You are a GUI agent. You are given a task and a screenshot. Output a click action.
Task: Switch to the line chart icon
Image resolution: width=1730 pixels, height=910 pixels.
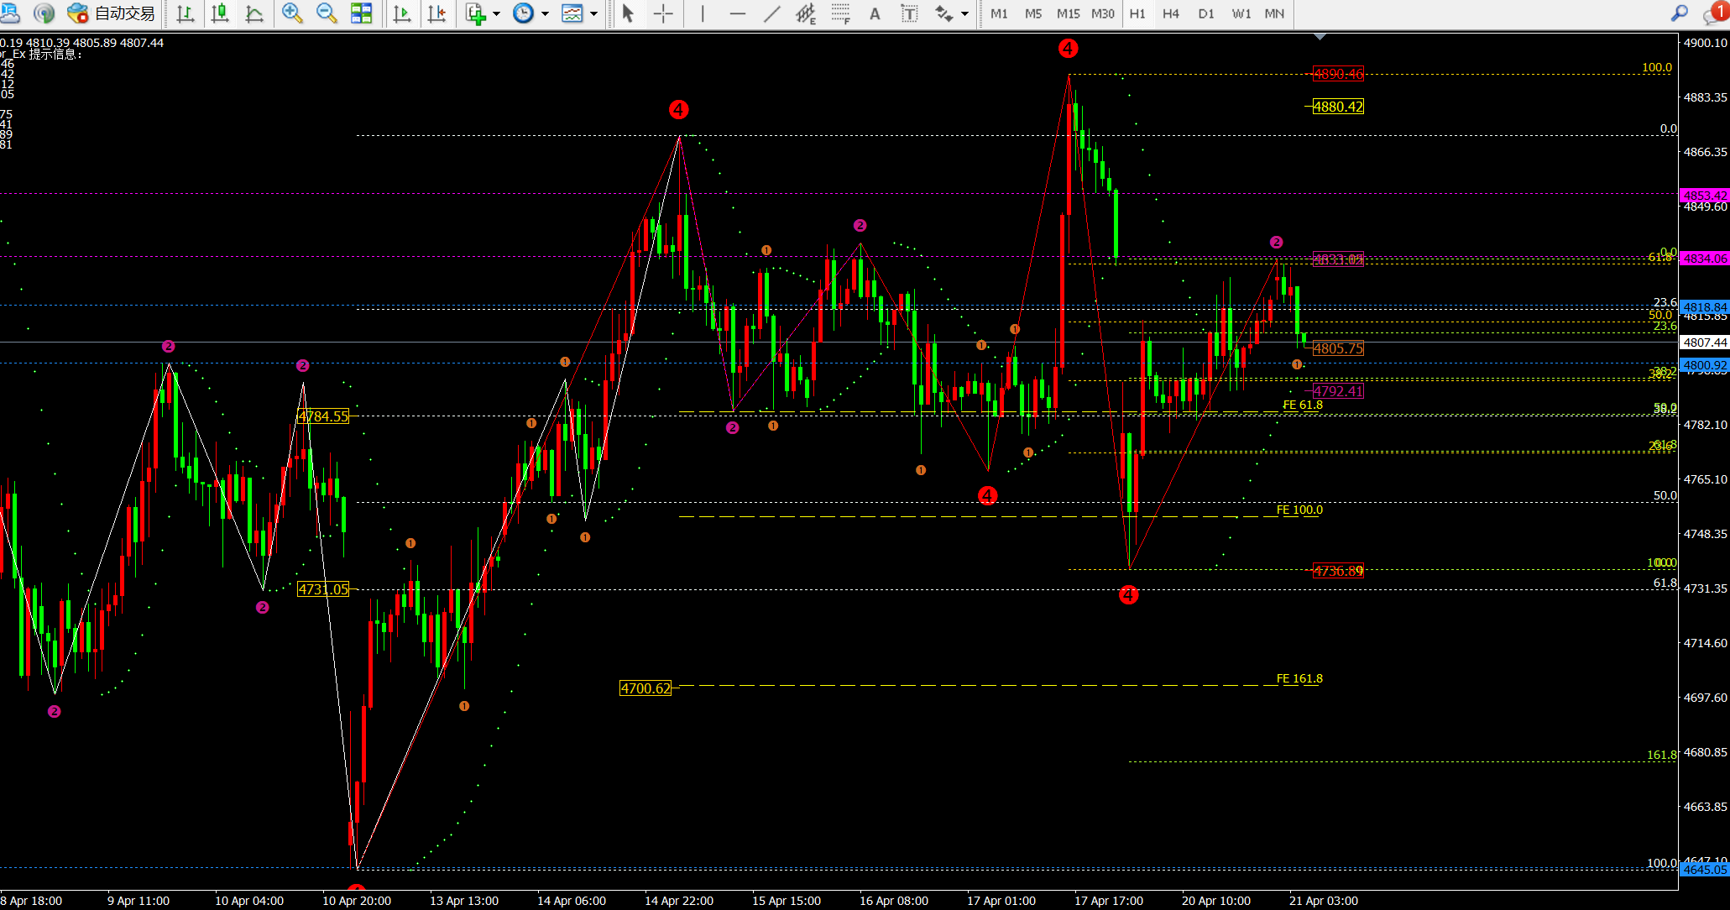tap(254, 13)
